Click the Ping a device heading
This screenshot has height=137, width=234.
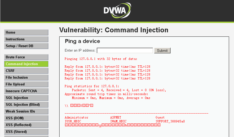pyautogui.click(x=82, y=41)
